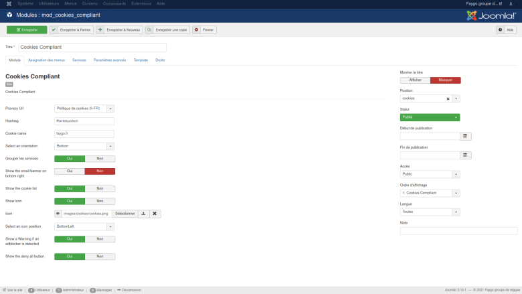
Task: Open the Statut Publié dropdown
Action: [430, 117]
